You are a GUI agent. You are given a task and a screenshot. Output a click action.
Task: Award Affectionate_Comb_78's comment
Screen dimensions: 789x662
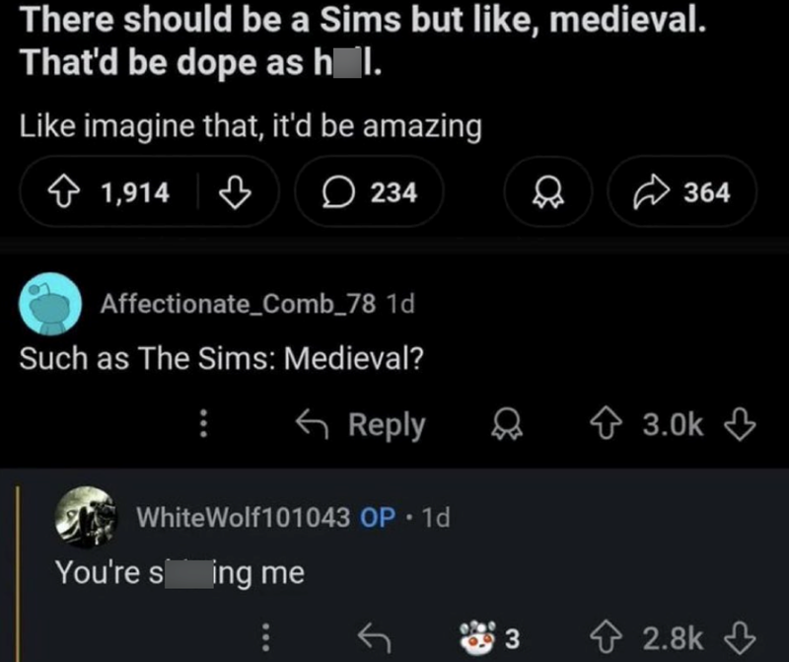pos(506,424)
